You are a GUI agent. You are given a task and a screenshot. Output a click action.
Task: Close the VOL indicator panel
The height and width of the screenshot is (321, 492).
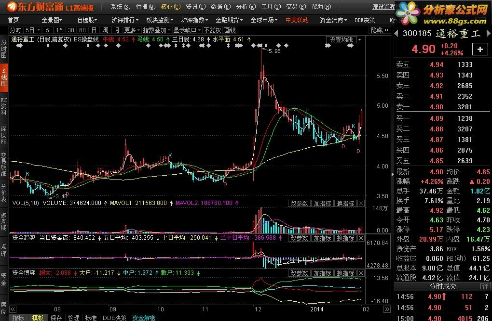[361, 204]
